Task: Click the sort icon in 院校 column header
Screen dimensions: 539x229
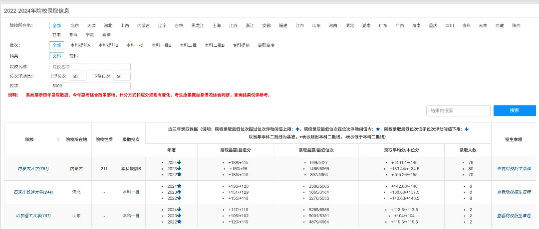Action: (x=58, y=140)
